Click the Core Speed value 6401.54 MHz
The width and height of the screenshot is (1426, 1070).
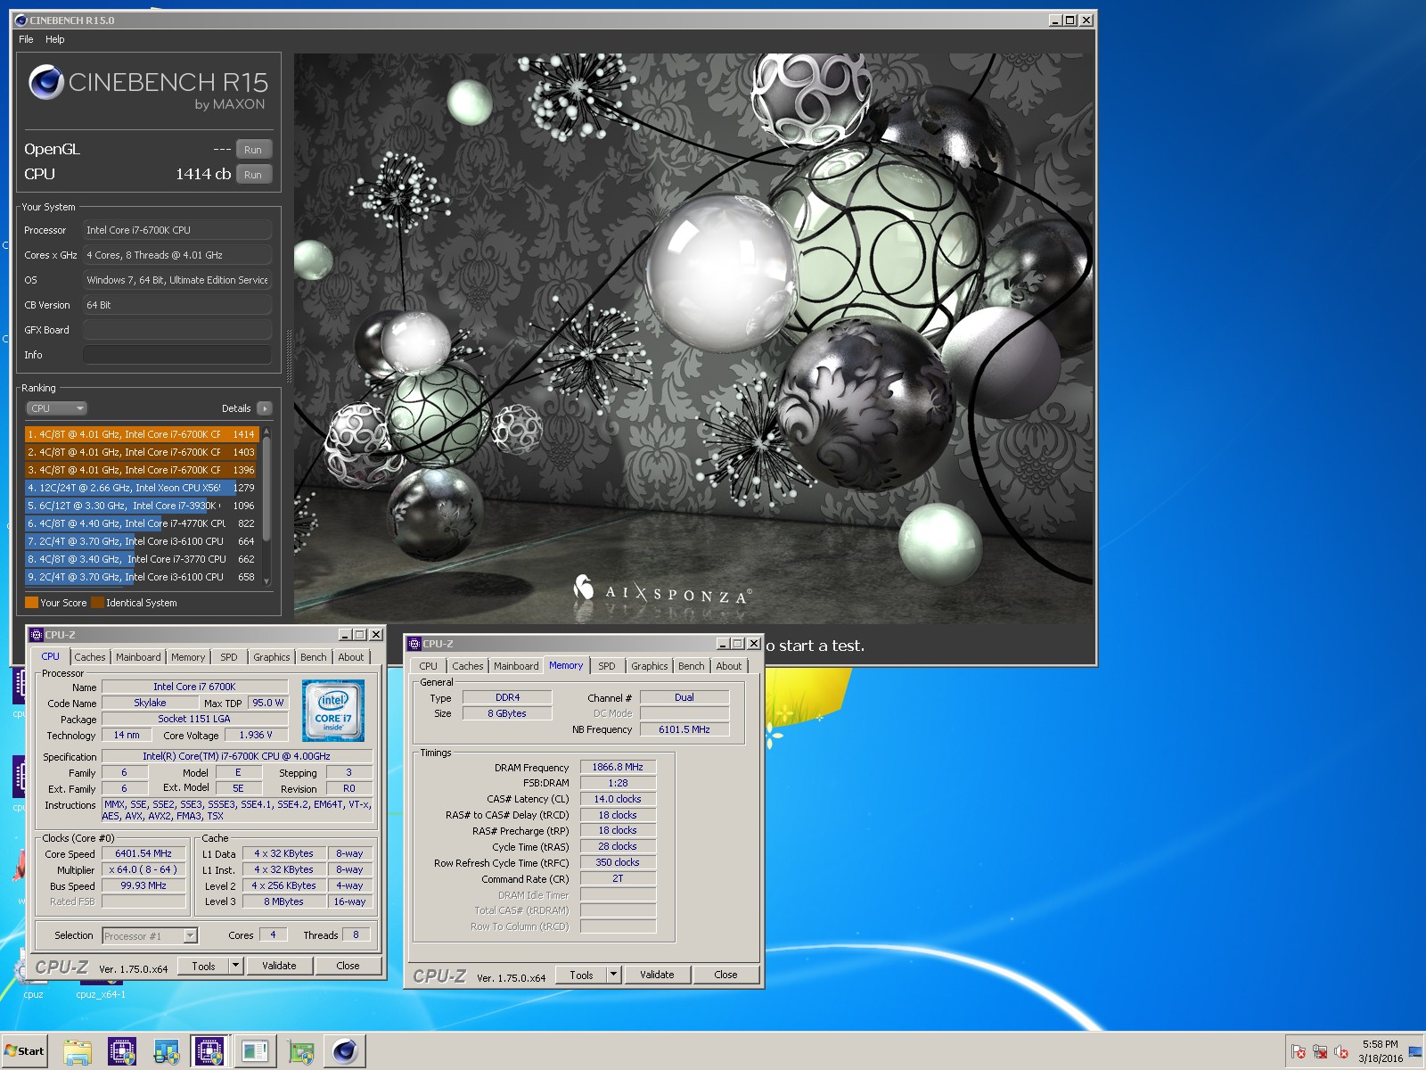(143, 853)
